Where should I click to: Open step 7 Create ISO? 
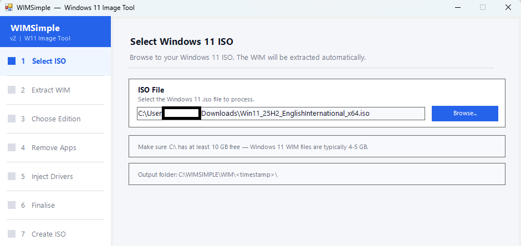tap(48, 234)
